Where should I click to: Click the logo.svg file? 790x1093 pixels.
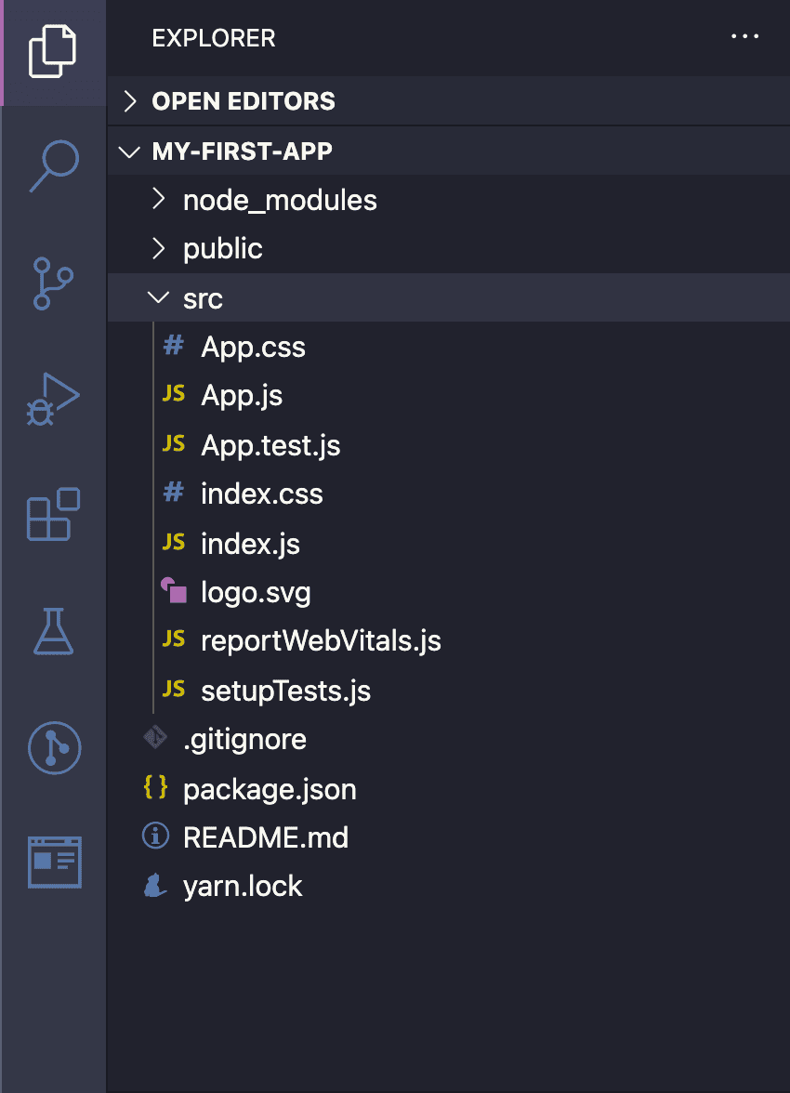coord(256,592)
